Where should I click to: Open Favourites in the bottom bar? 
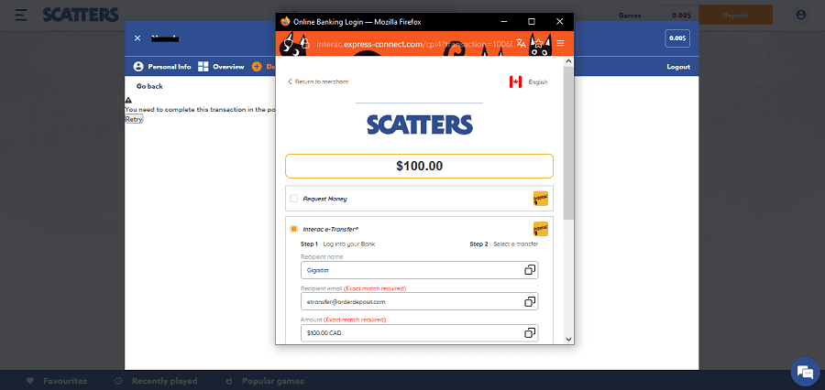click(x=57, y=381)
